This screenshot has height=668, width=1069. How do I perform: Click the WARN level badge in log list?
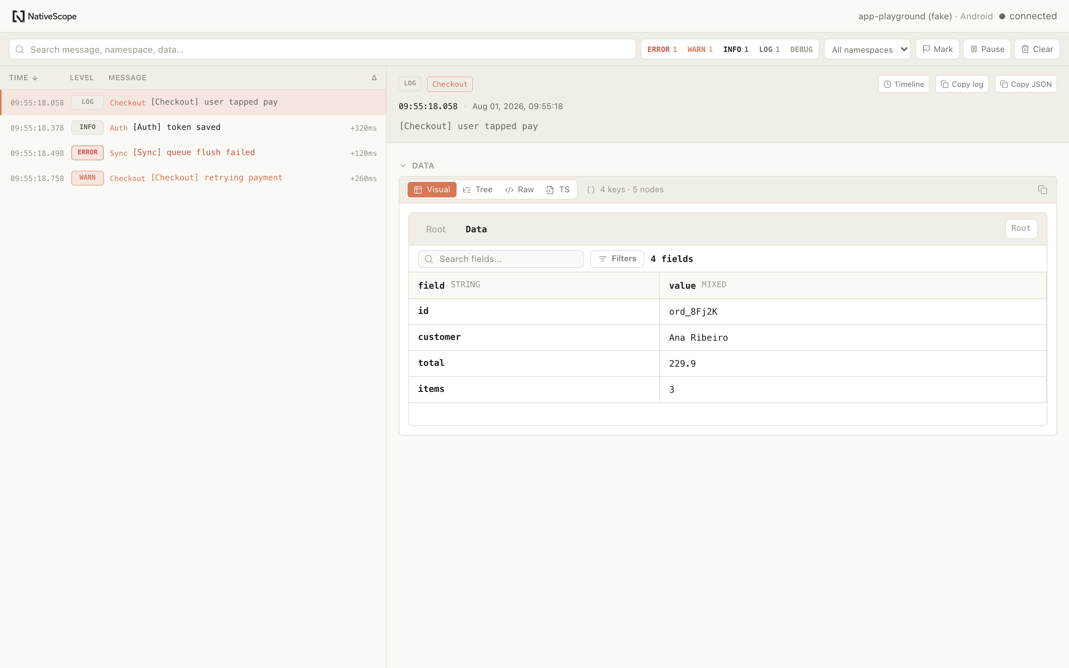tap(88, 178)
